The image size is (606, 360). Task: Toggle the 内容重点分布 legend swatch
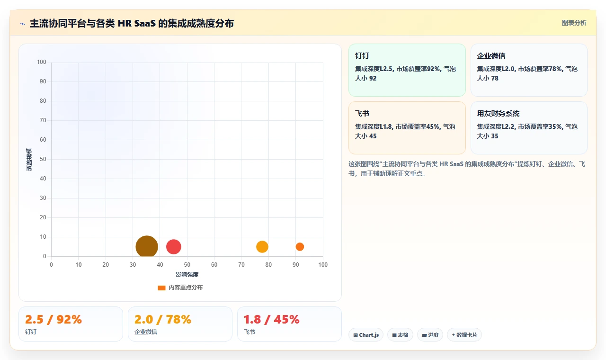coord(161,288)
